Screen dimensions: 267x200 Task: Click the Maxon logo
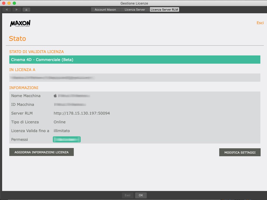pos(20,23)
